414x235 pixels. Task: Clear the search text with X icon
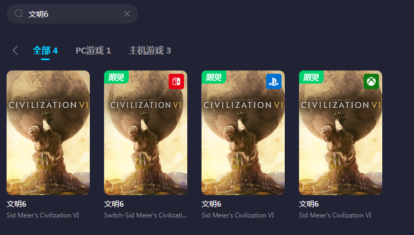[127, 14]
